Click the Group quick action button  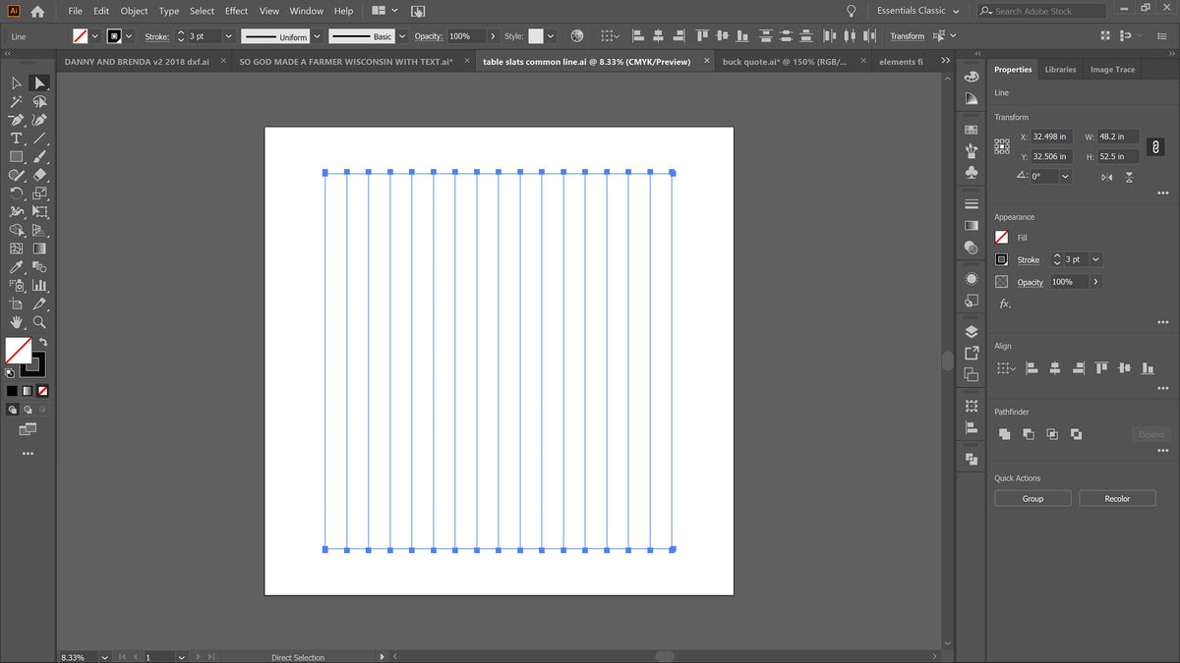(1032, 499)
